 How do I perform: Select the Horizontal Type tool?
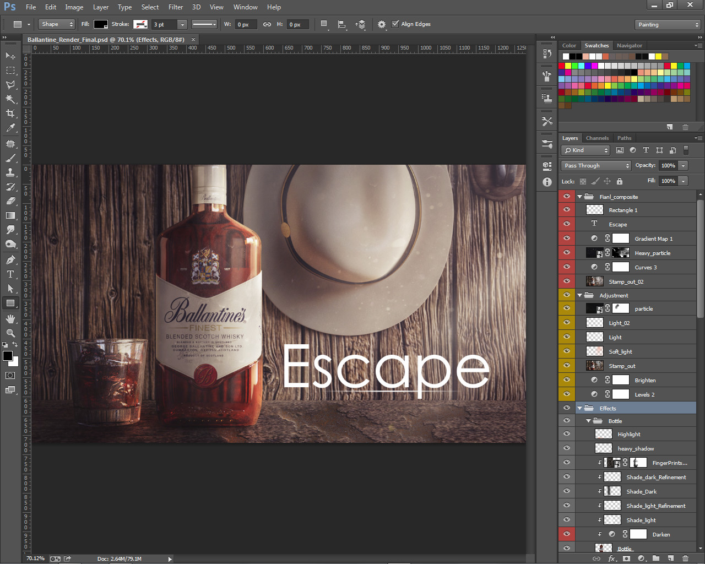click(10, 274)
